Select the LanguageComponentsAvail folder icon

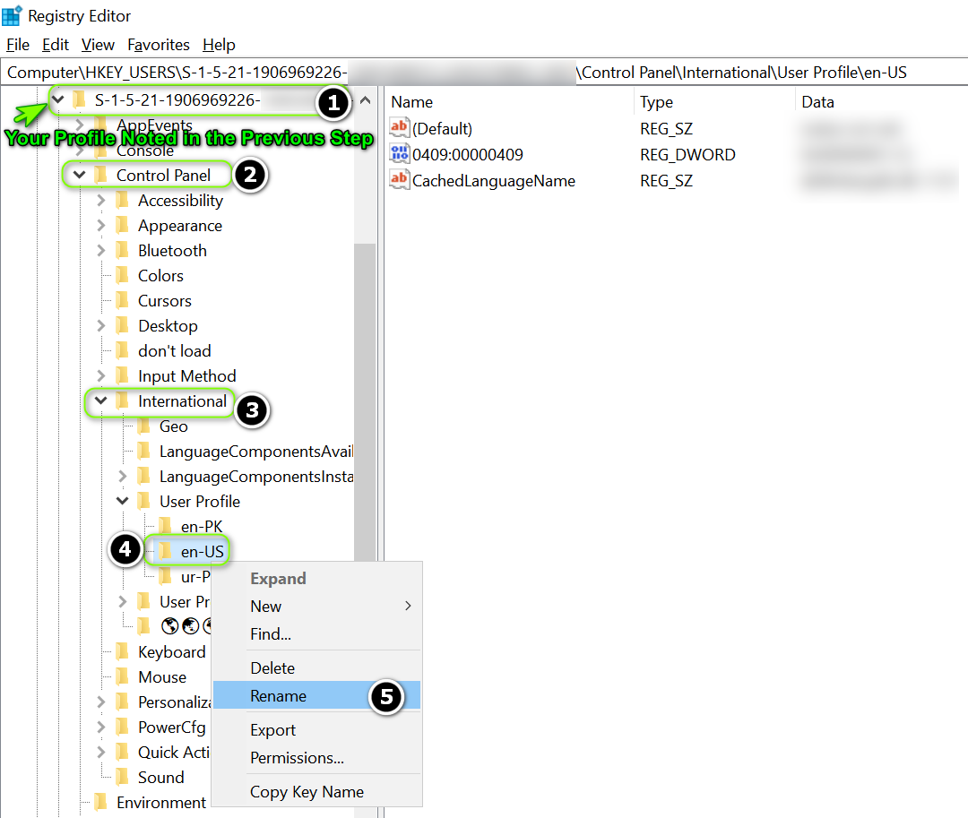[143, 451]
